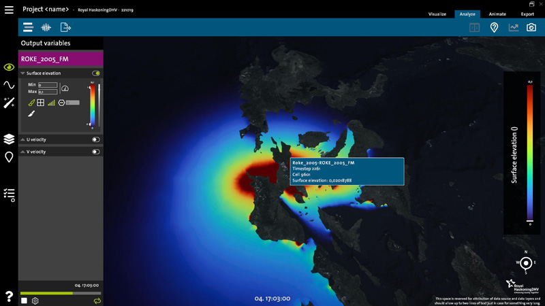
Task: Collapse the Surface elevation section arrow
Action: pos(22,73)
